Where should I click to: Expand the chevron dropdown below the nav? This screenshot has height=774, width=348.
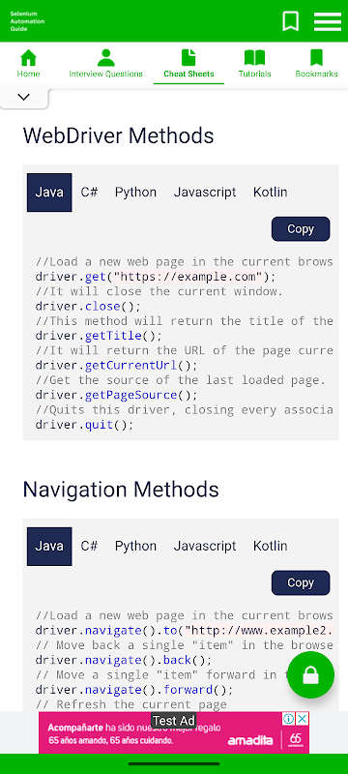click(23, 98)
